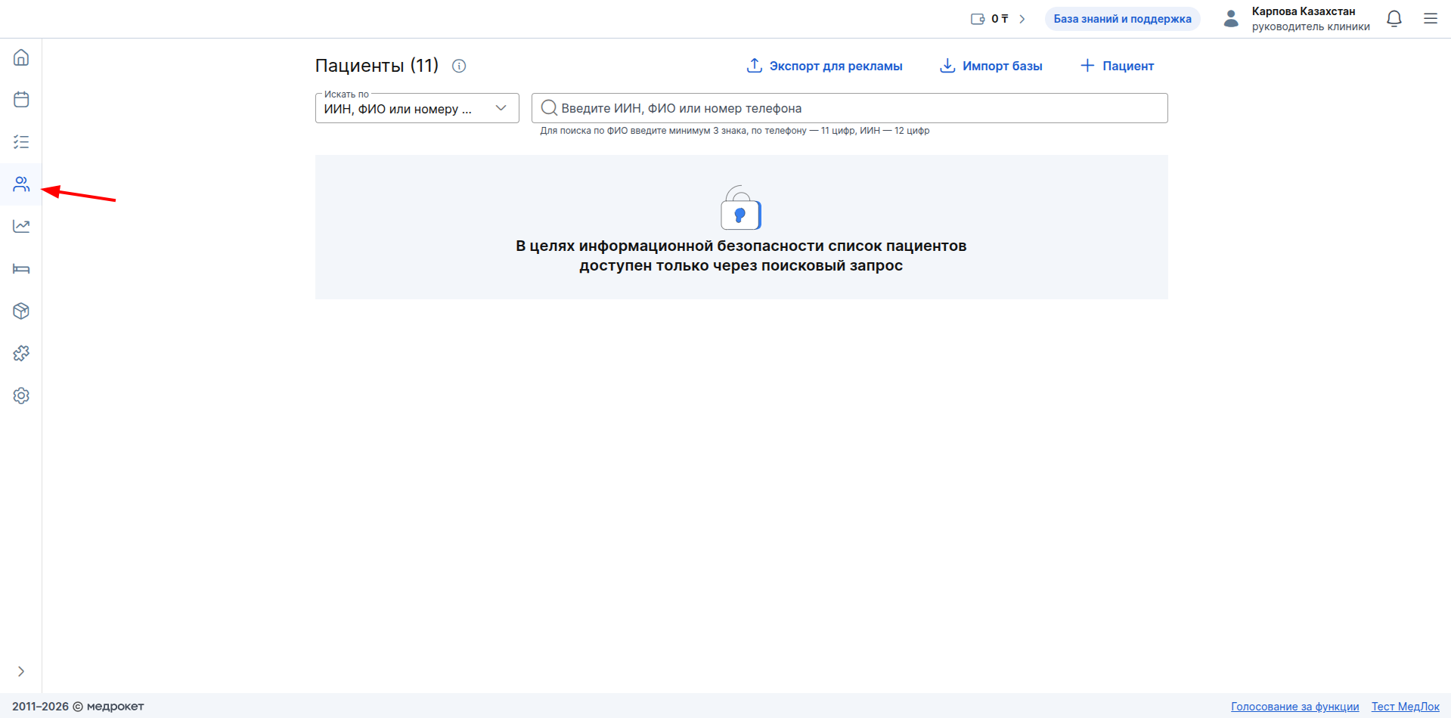Screen dimensions: 1451x718
Task: Open the settings gear icon
Action: pos(21,396)
